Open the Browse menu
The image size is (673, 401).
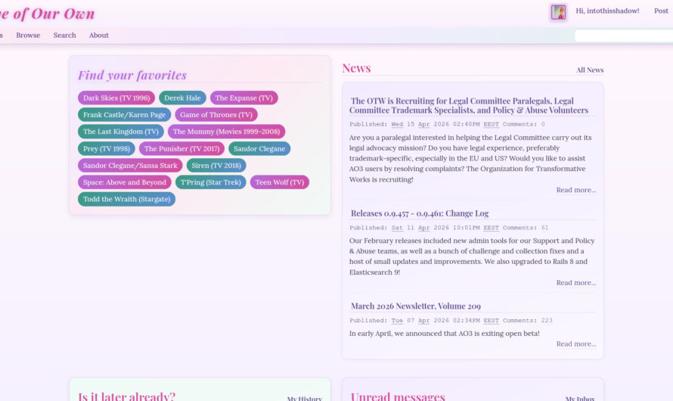[28, 36]
